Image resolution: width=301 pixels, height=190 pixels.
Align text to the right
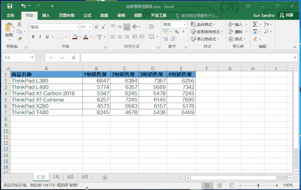(127, 37)
